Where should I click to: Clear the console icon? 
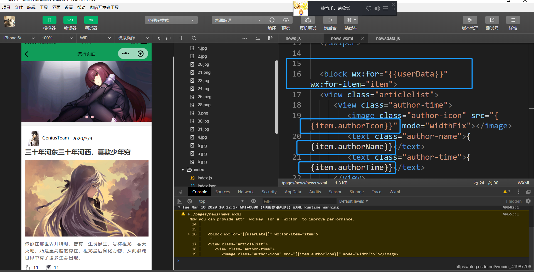pos(190,201)
